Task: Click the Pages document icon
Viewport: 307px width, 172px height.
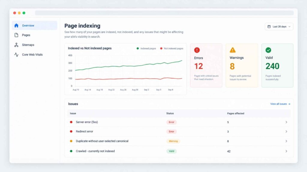Action: [16, 35]
